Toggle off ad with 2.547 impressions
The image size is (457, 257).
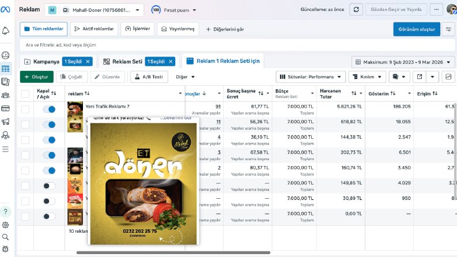[49, 140]
